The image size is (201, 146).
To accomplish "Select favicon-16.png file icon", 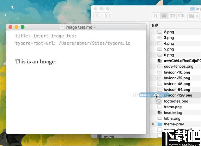I will click(160, 72).
